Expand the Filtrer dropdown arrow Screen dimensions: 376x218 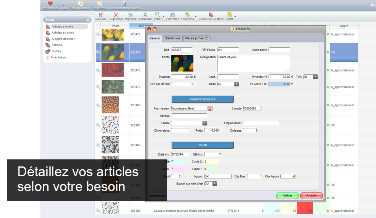163,17
